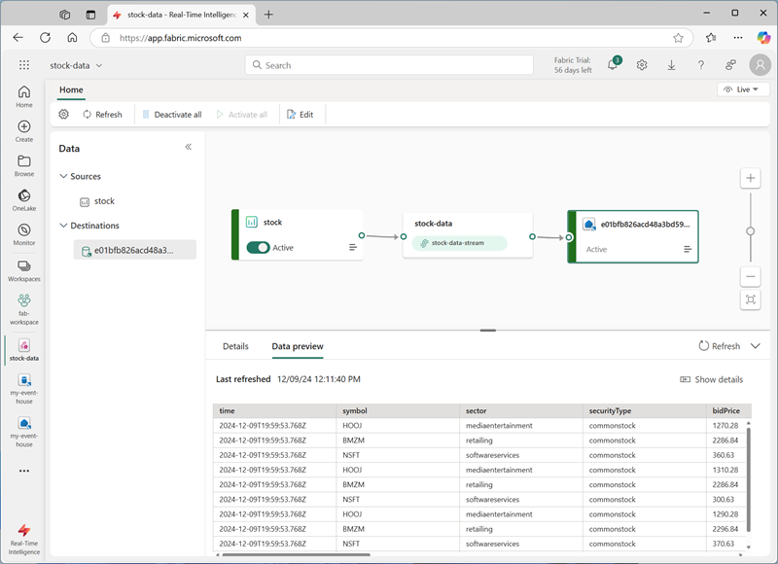Click the more options ellipsis in sidebar
Image resolution: width=778 pixels, height=564 pixels.
point(23,471)
